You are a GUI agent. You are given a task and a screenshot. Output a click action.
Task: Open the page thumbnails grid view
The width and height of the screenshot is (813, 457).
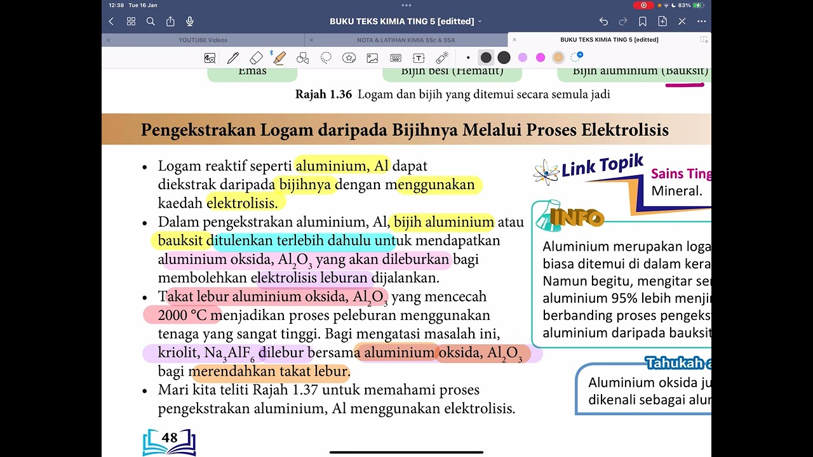pyautogui.click(x=131, y=21)
